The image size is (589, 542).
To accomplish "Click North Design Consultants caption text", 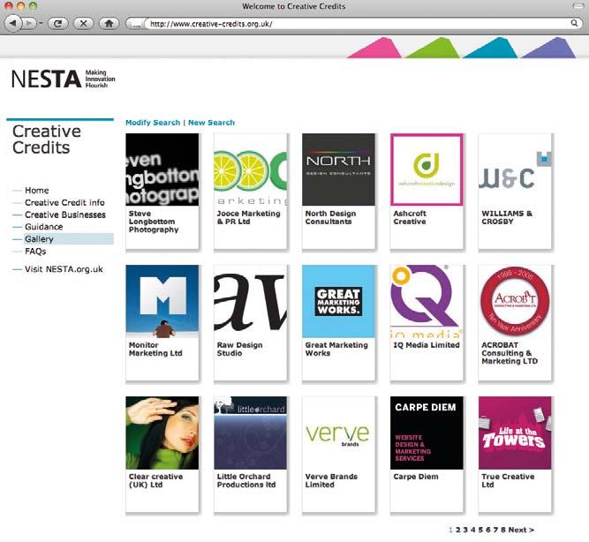I will pyautogui.click(x=330, y=217).
